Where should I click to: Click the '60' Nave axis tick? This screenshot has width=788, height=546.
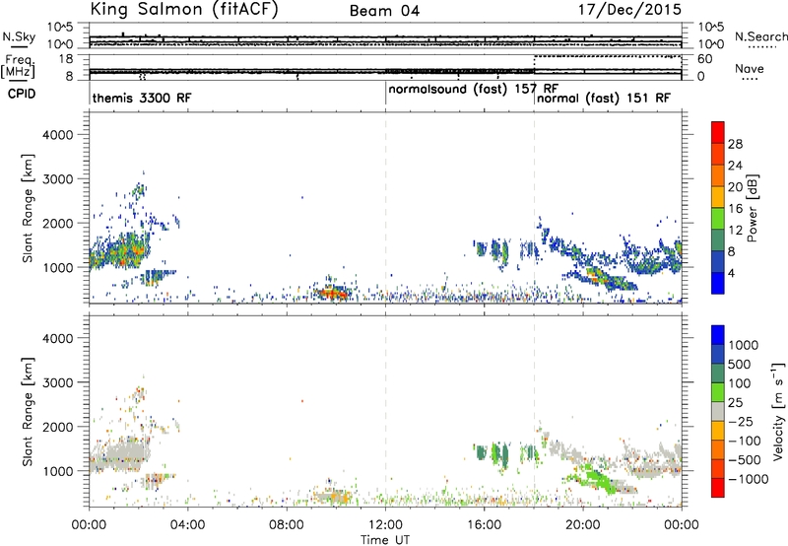click(x=705, y=59)
